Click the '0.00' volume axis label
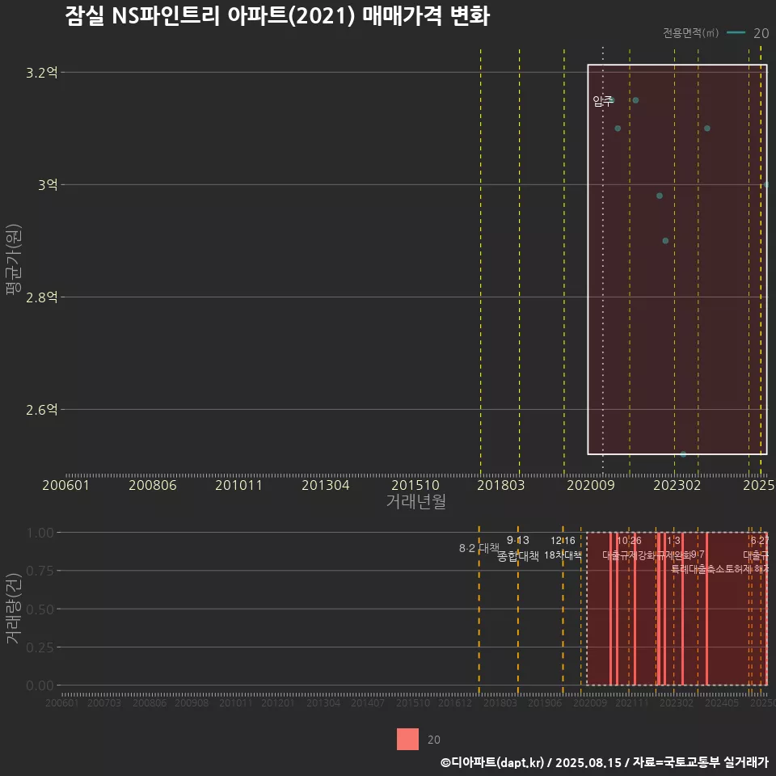The image size is (776, 776). pyautogui.click(x=40, y=685)
